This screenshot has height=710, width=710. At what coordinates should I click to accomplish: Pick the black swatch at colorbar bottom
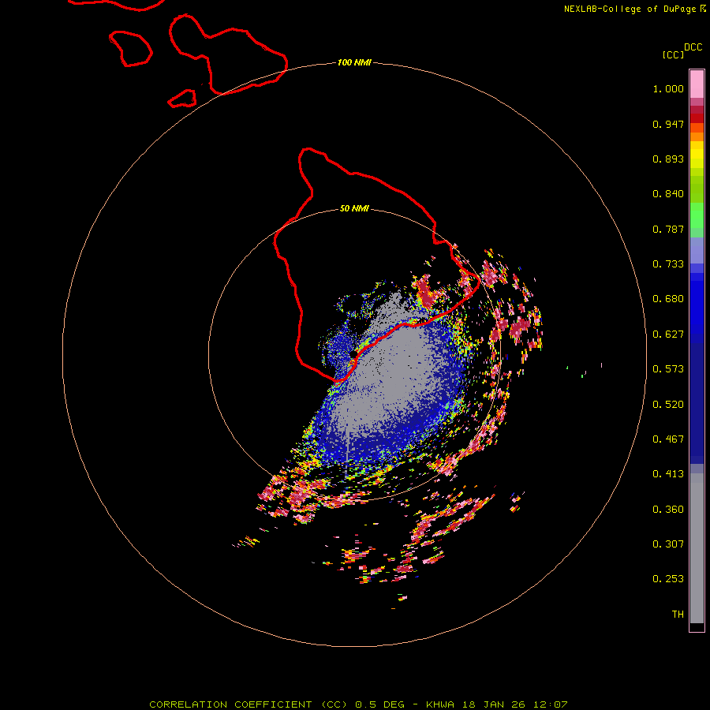[x=697, y=626]
